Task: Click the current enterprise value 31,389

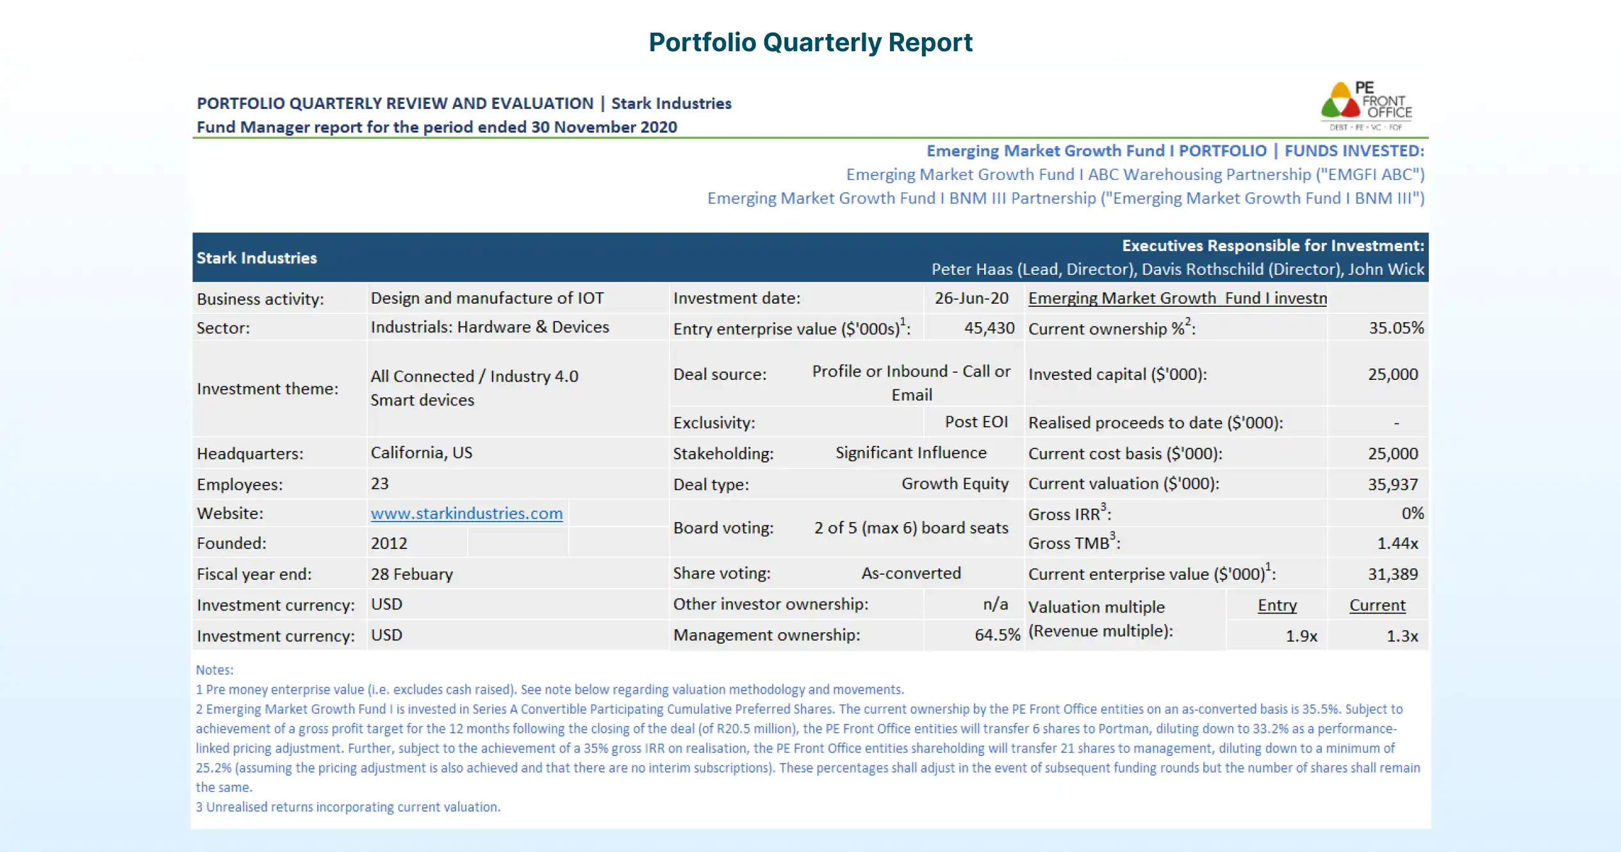Action: (1393, 574)
